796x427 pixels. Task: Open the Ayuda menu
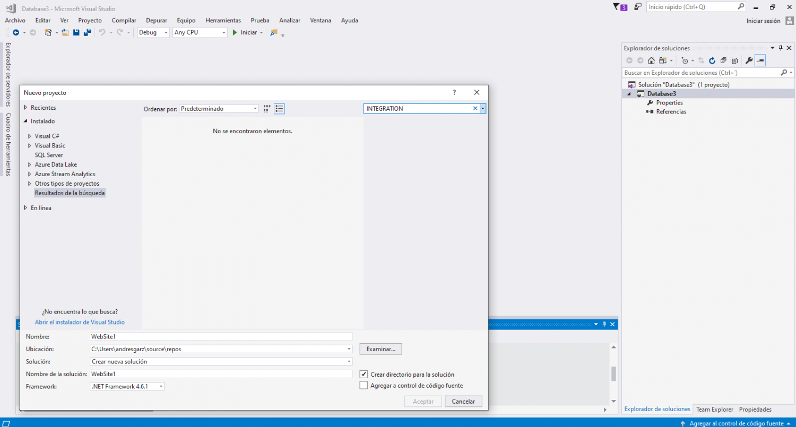[x=349, y=20]
